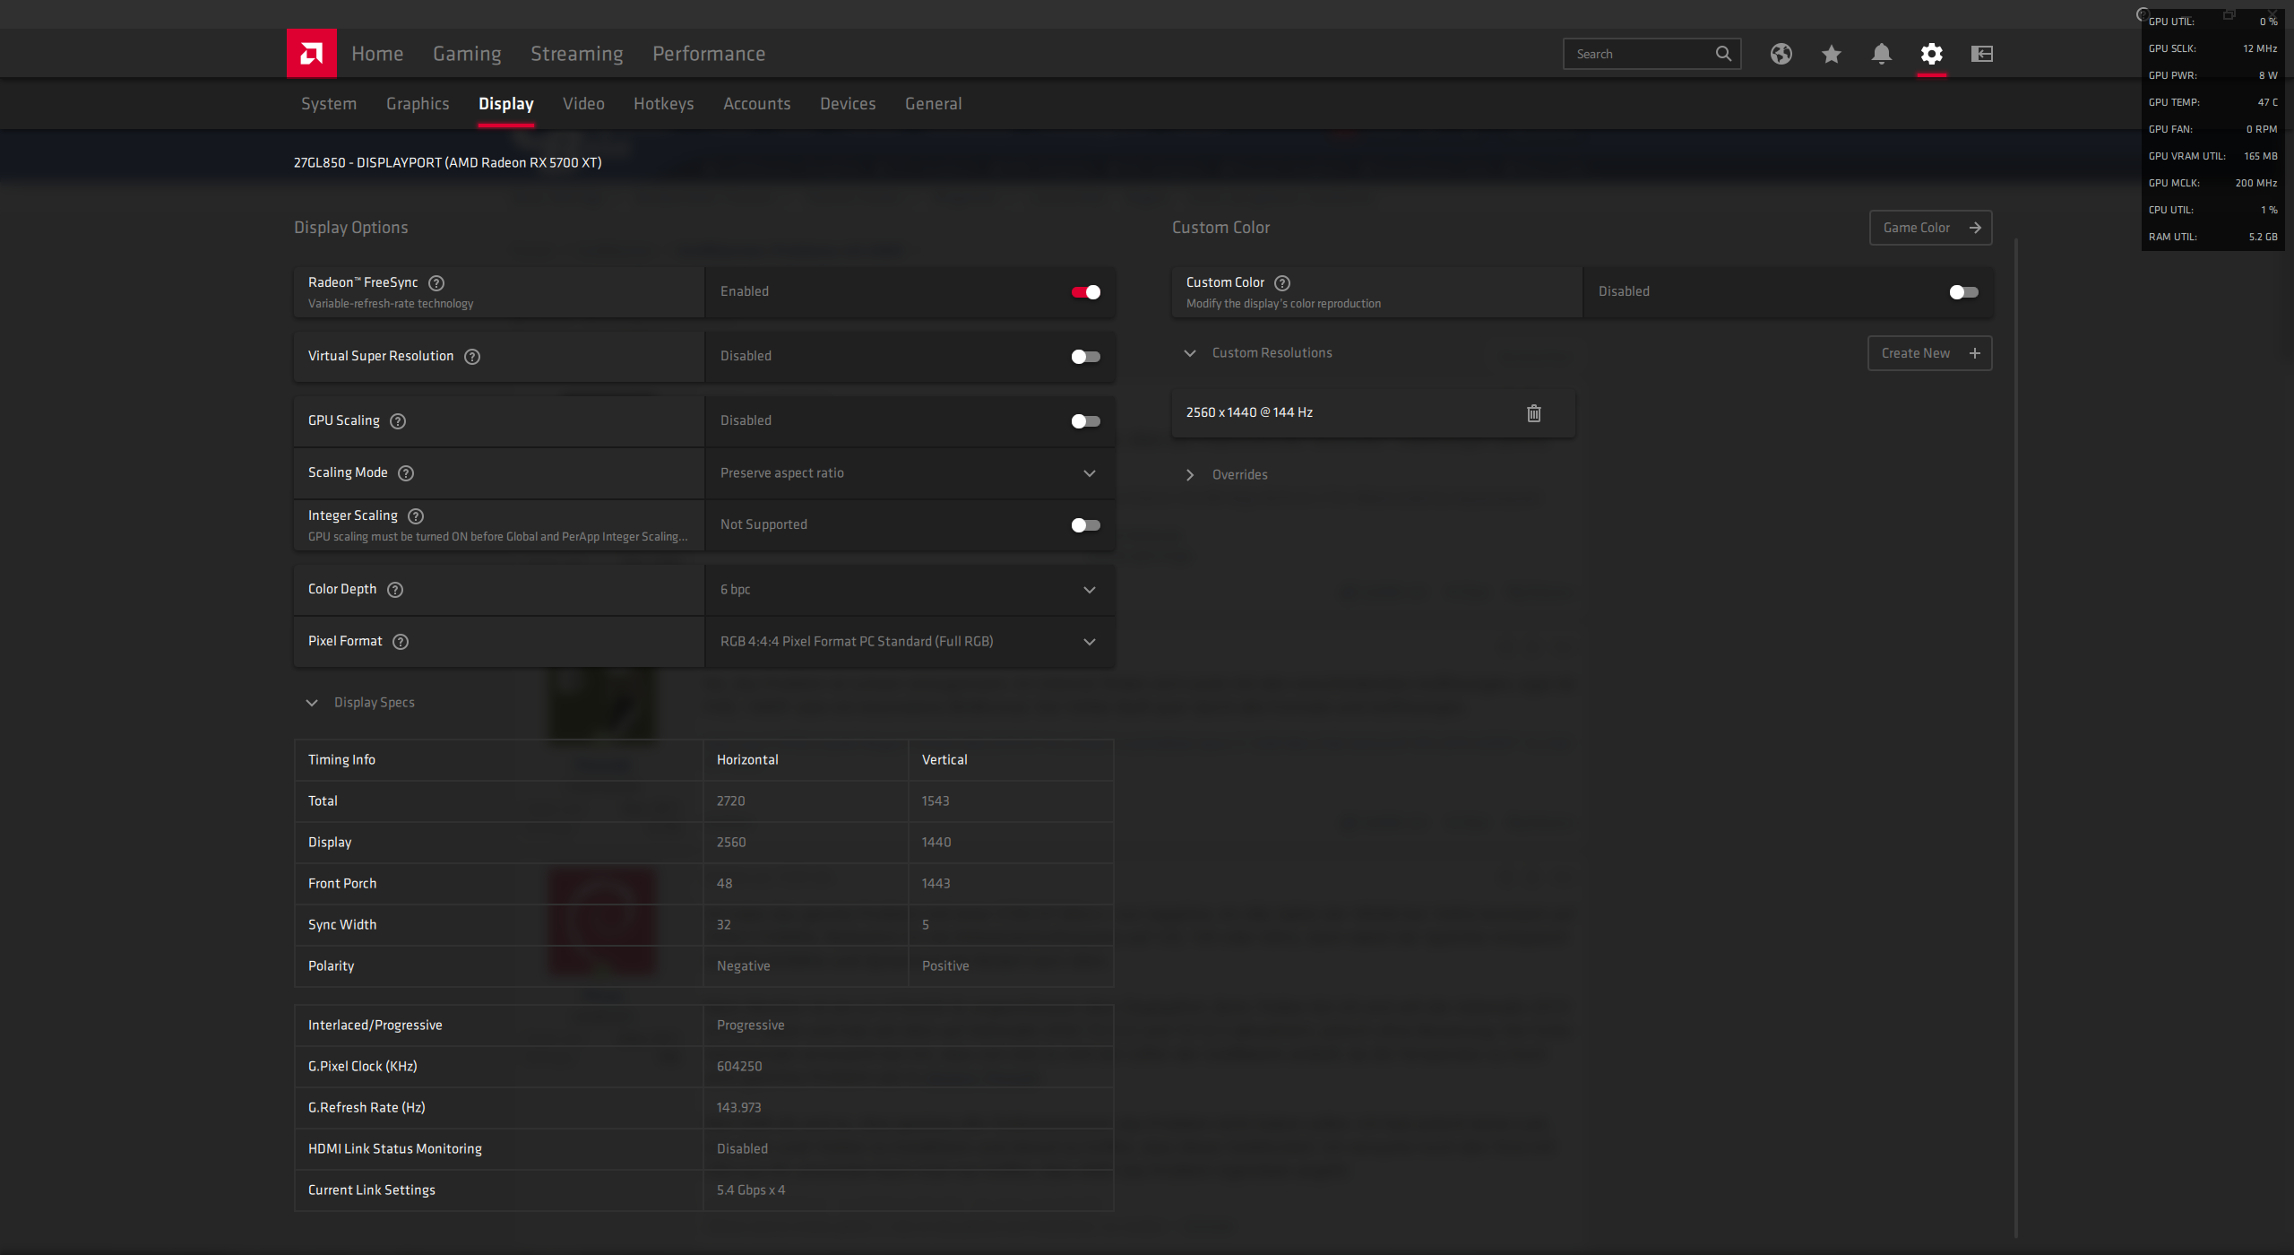Click into the Search field
The width and height of the screenshot is (2294, 1255).
1640,54
